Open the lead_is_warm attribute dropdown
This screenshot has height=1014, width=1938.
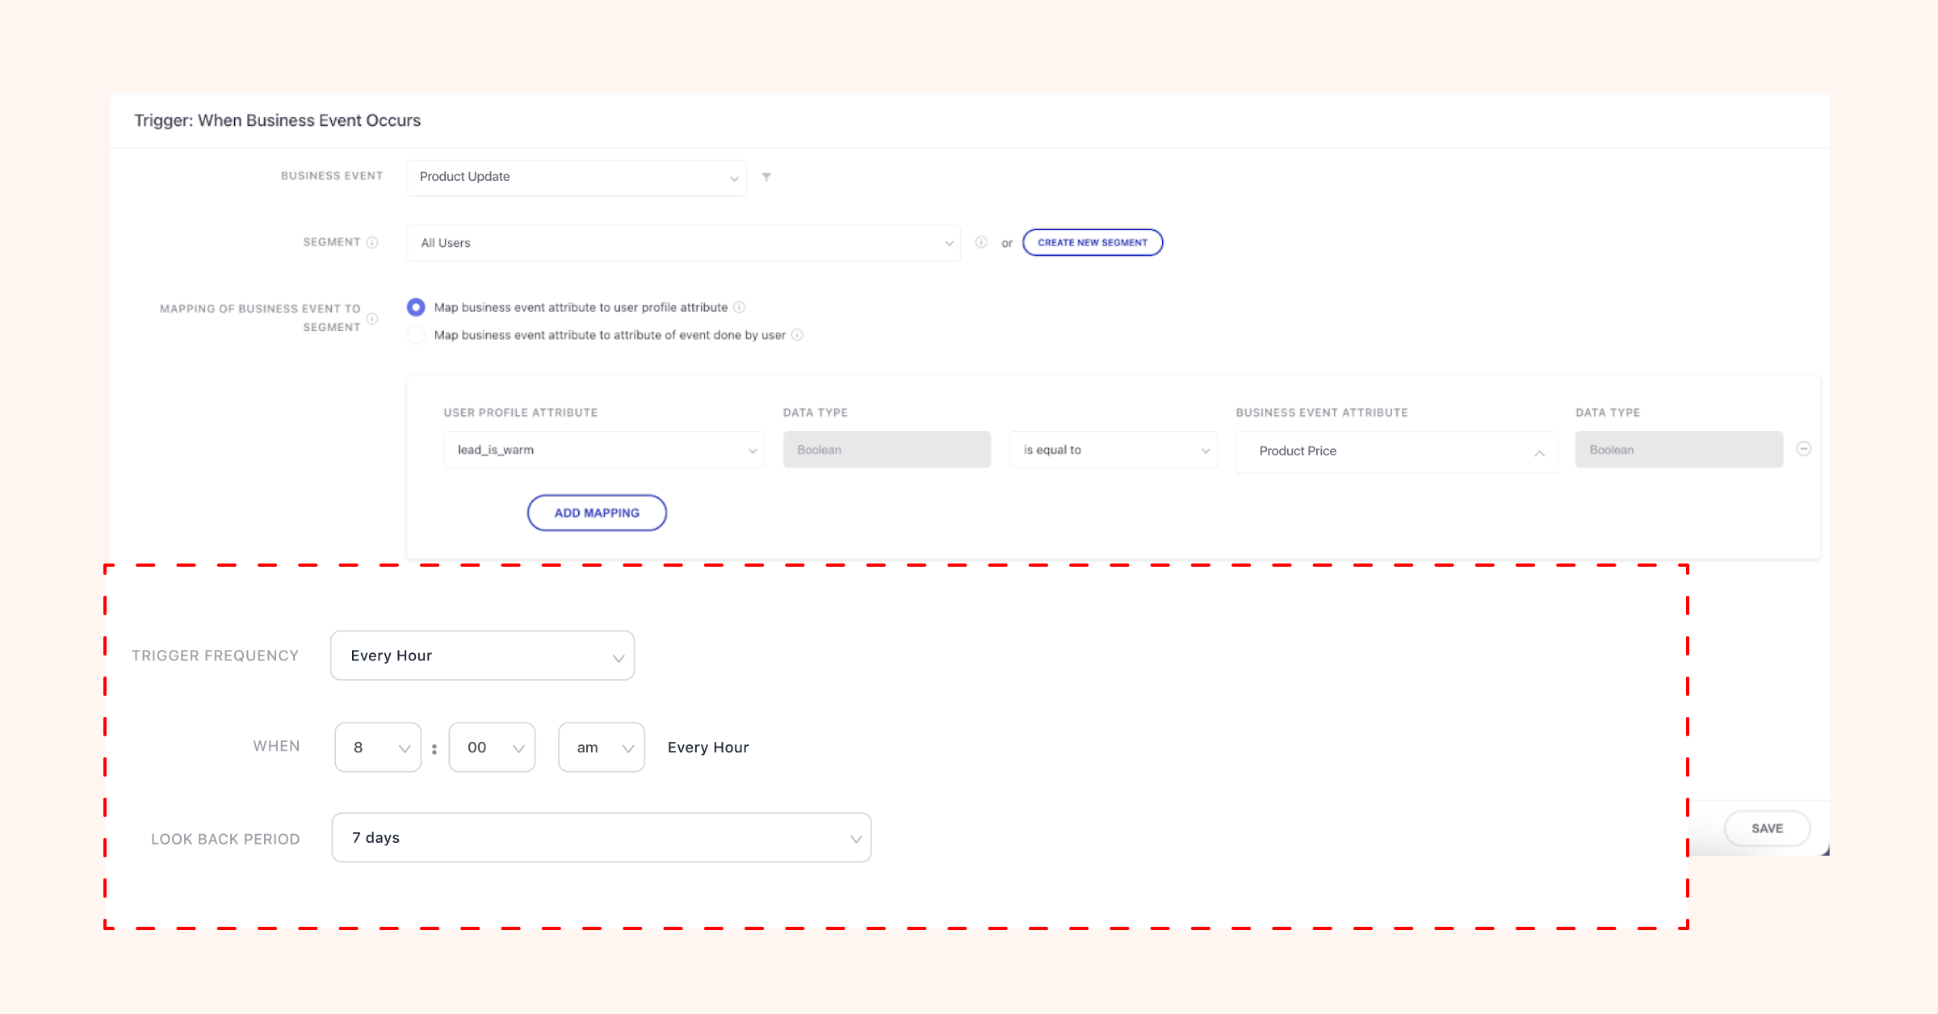coord(603,450)
